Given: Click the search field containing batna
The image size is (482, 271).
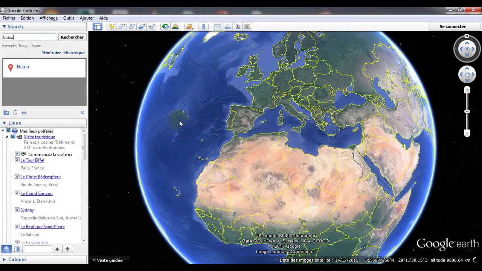Looking at the screenshot, I should [29, 37].
